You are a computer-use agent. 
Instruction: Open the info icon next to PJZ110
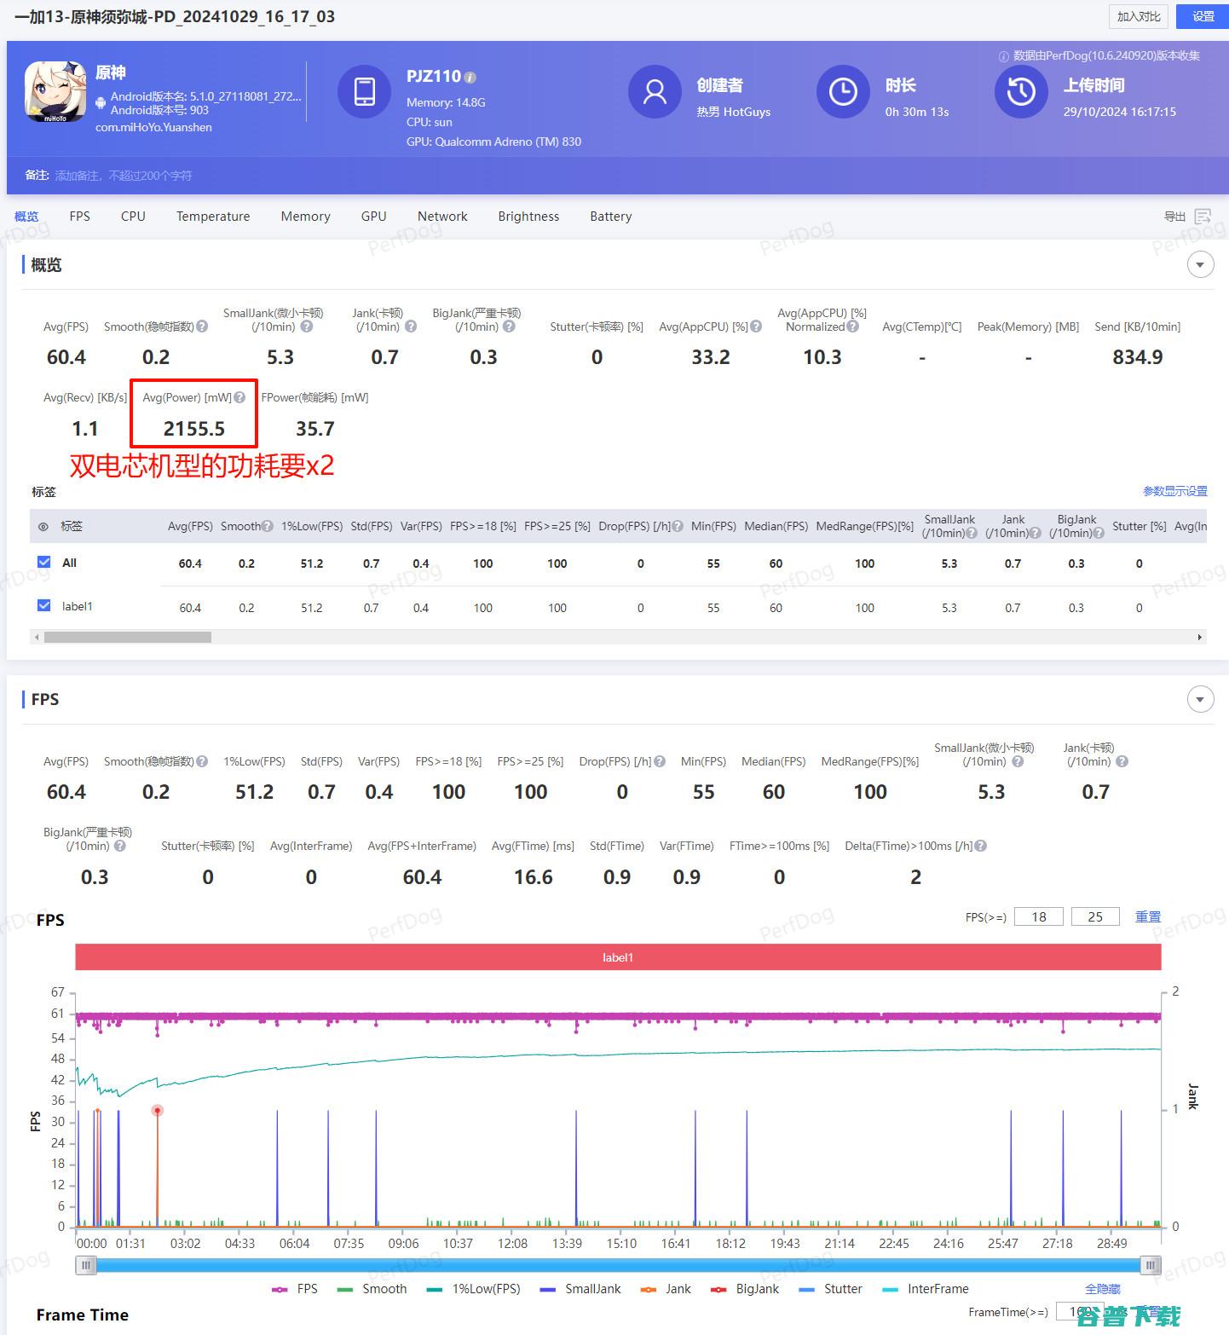point(468,76)
